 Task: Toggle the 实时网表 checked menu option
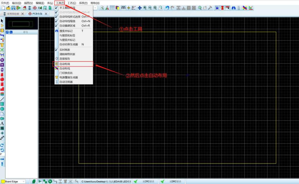(x=65, y=50)
